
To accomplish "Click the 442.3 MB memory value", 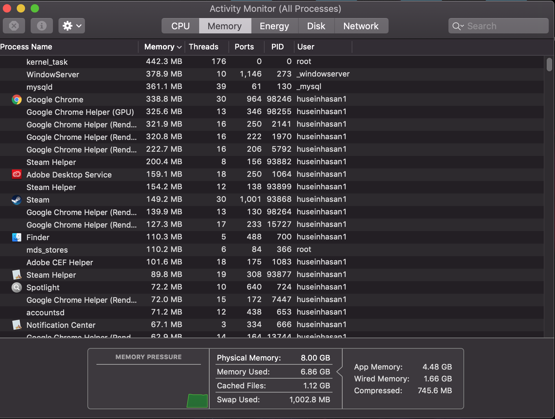I will (x=164, y=61).
